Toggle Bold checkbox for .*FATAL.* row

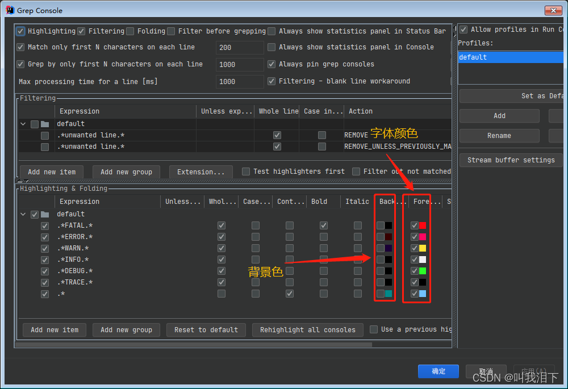[x=324, y=225]
